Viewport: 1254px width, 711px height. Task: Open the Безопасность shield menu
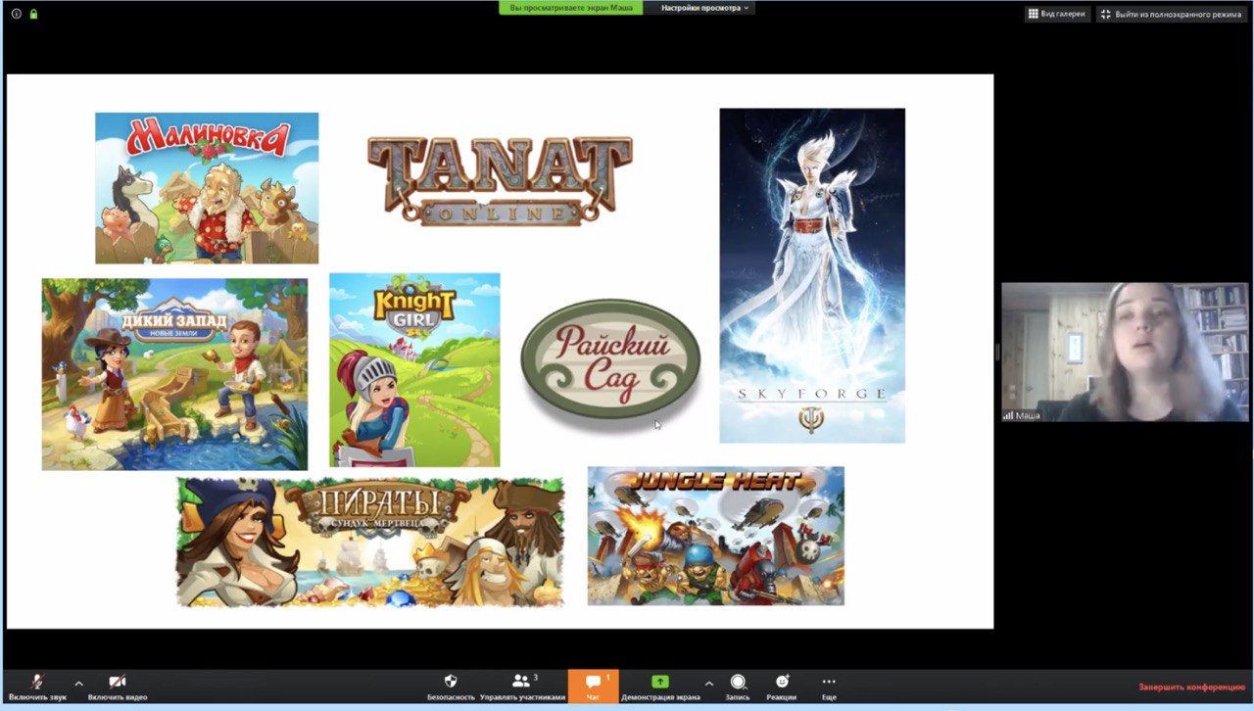pyautogui.click(x=451, y=687)
